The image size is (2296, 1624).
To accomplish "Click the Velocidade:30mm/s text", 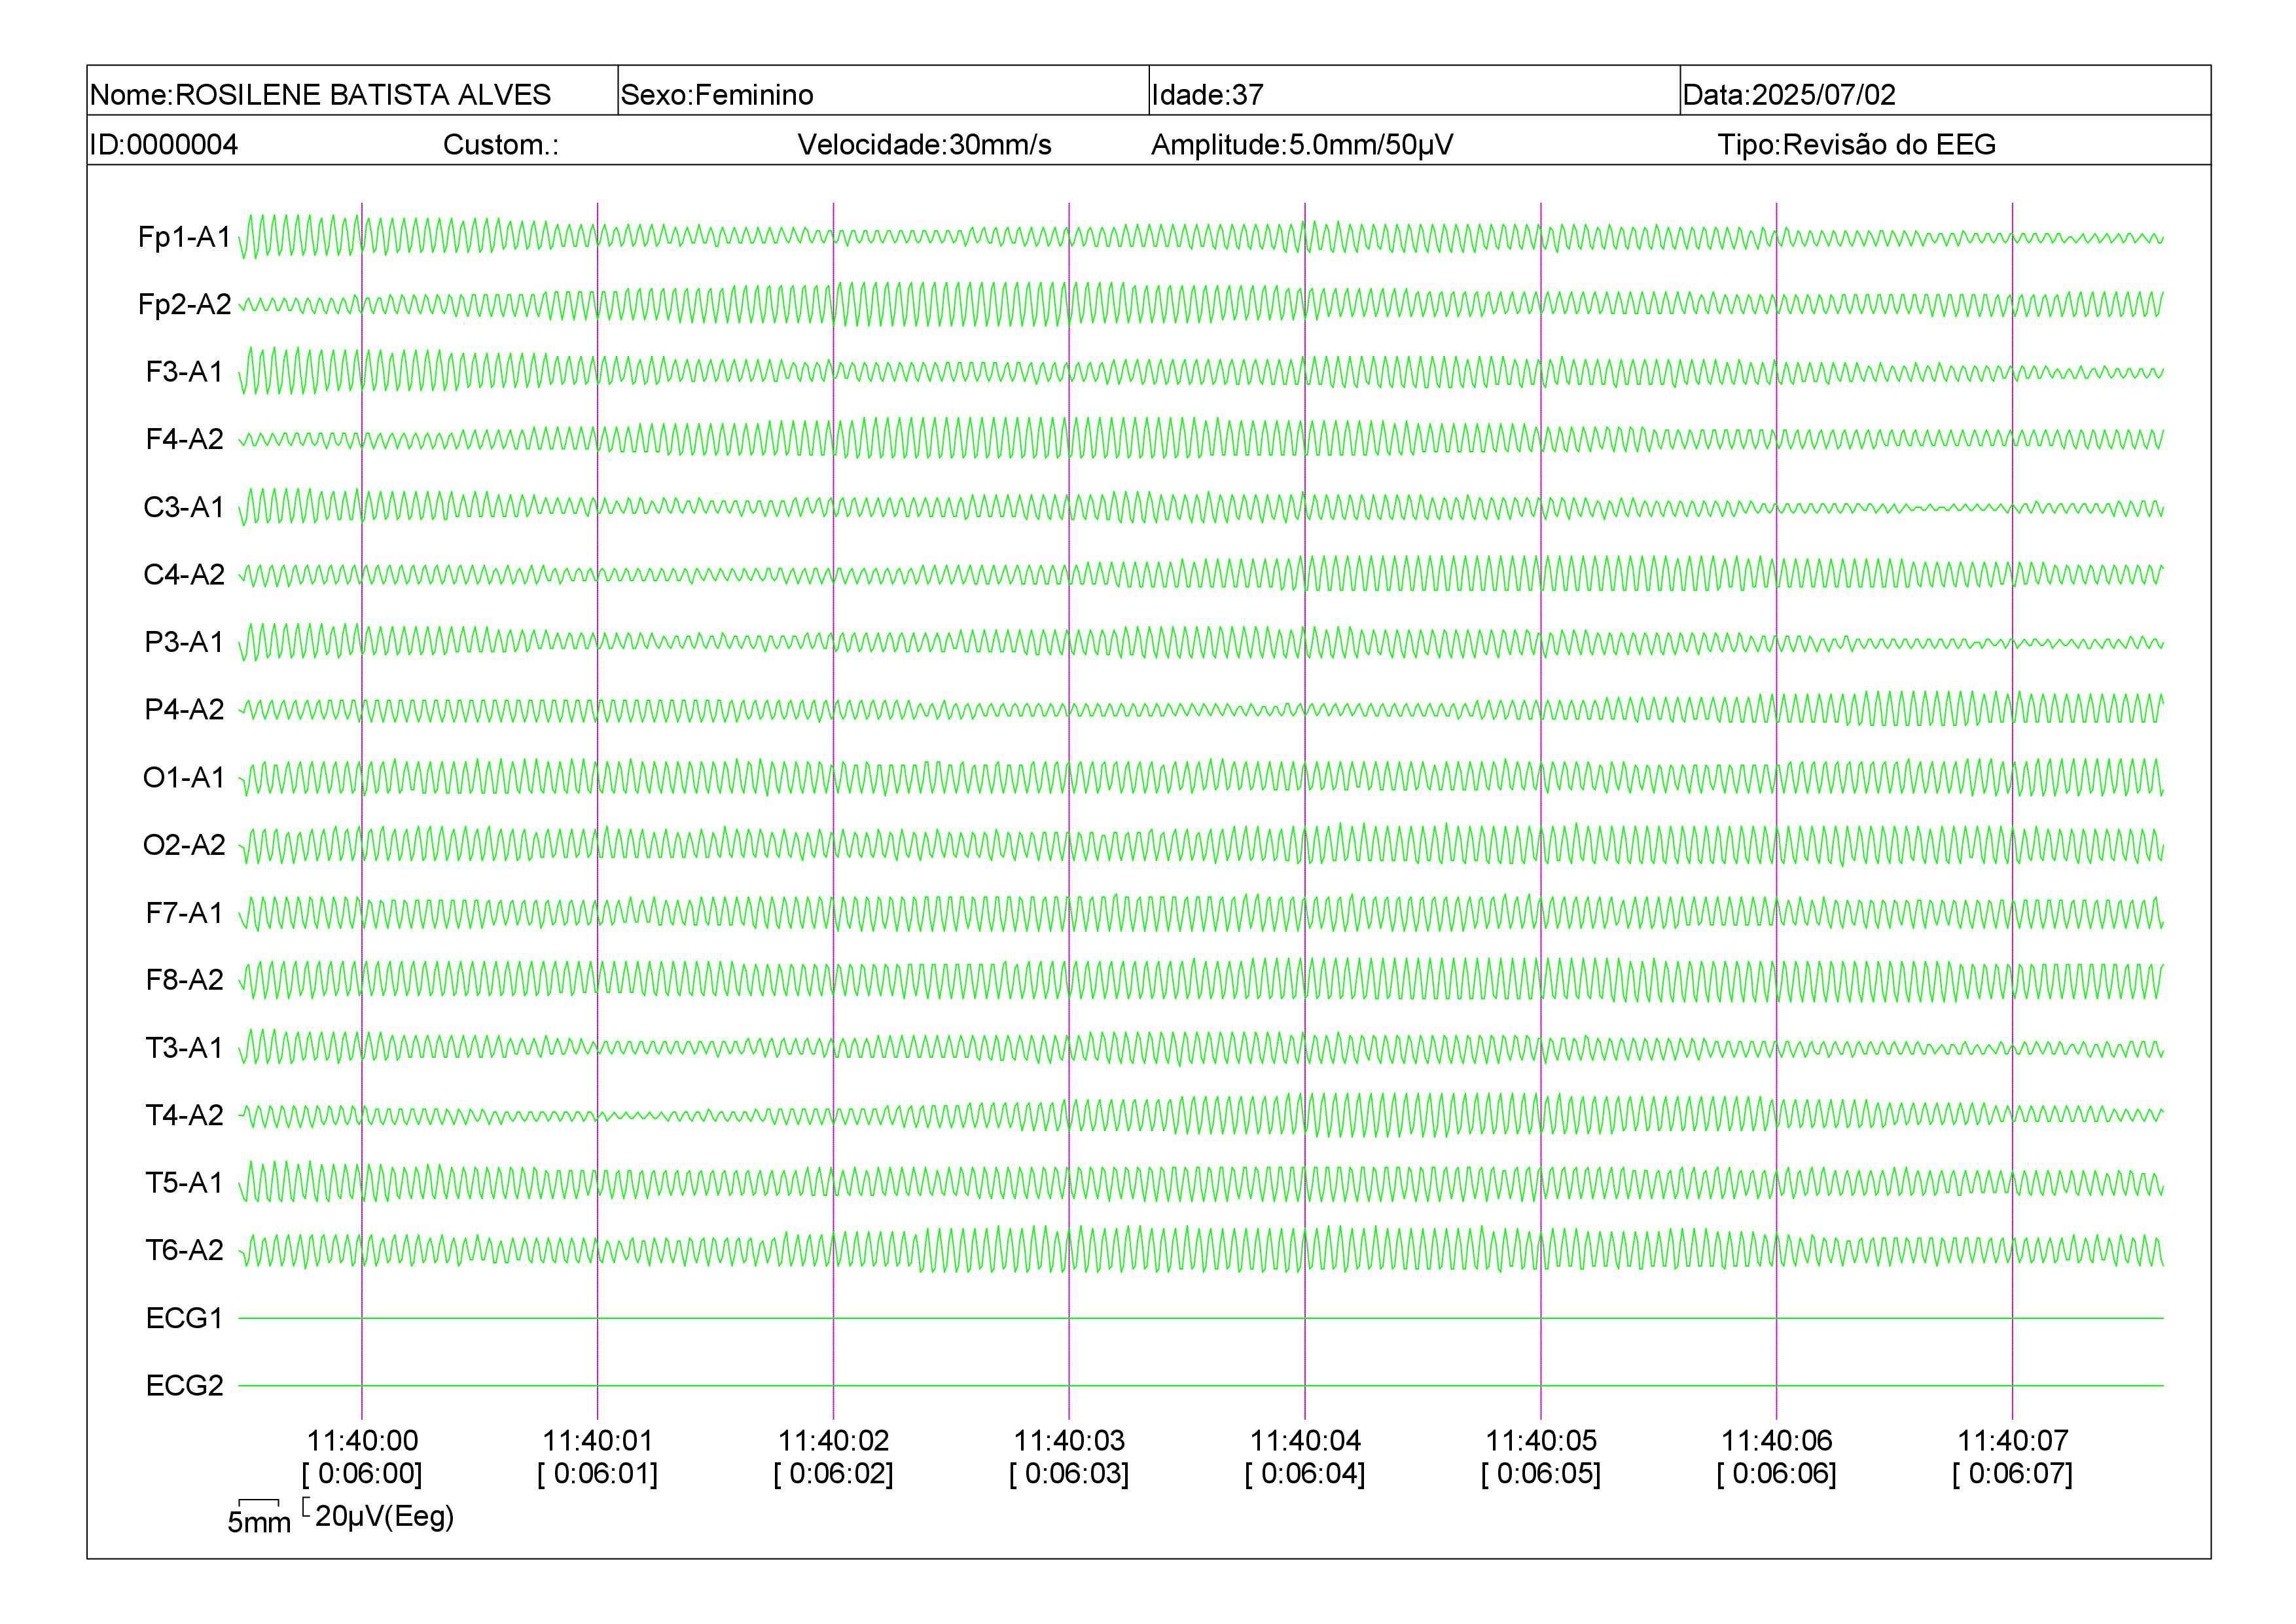I will pos(924,145).
